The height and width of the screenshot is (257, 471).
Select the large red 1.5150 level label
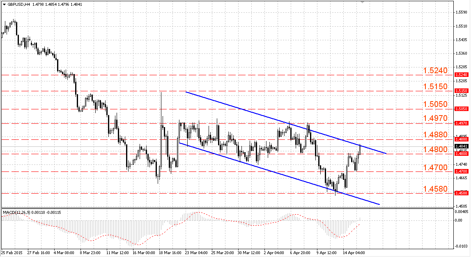(x=435, y=87)
